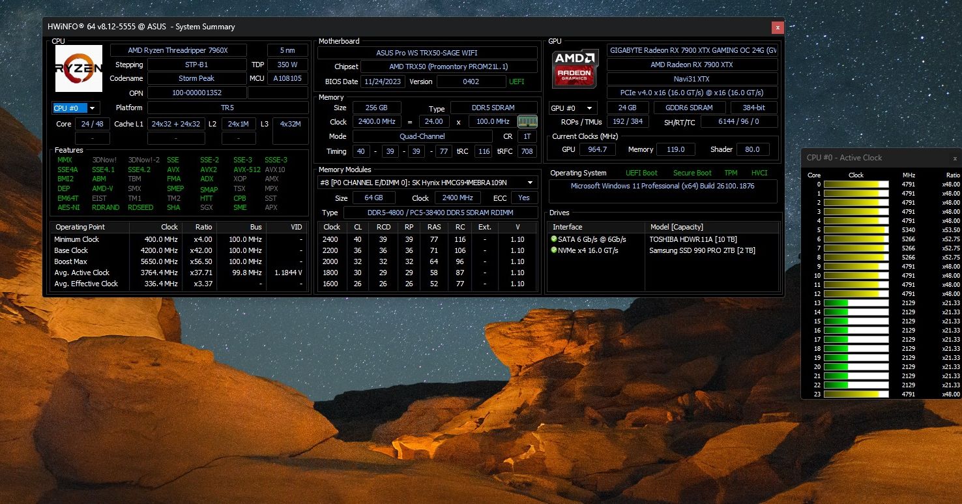
Task: Click the PCIe v4.0 x16 link field
Action: pos(692,93)
